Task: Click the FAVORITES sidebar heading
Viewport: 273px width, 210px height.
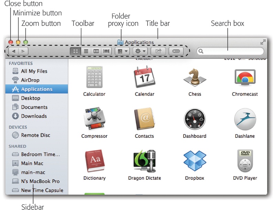Action: (x=21, y=63)
